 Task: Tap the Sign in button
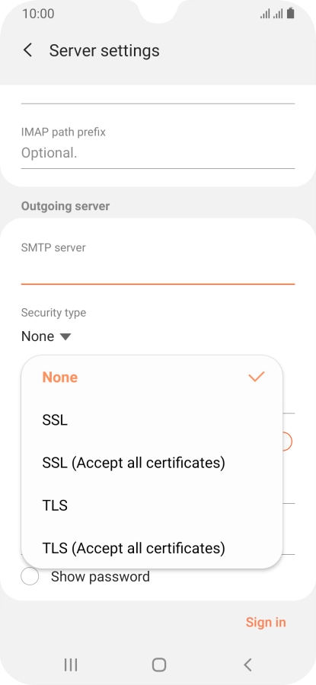pos(266,622)
